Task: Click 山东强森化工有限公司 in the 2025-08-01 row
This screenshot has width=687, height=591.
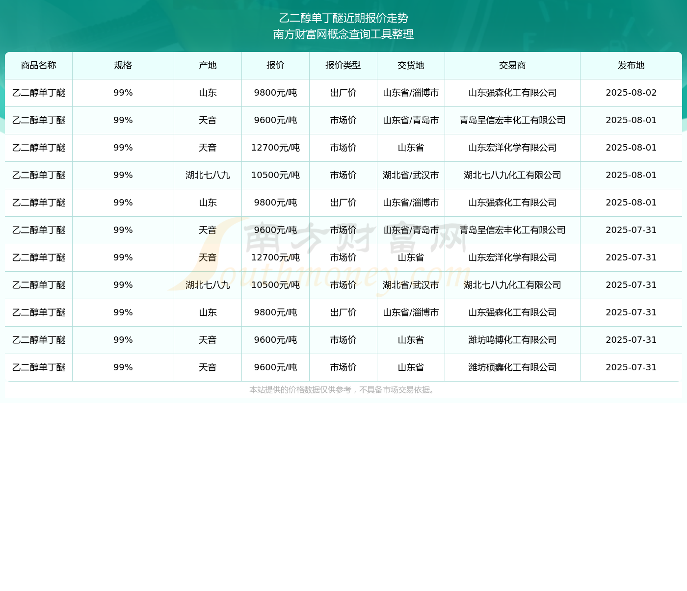Action: click(512, 203)
